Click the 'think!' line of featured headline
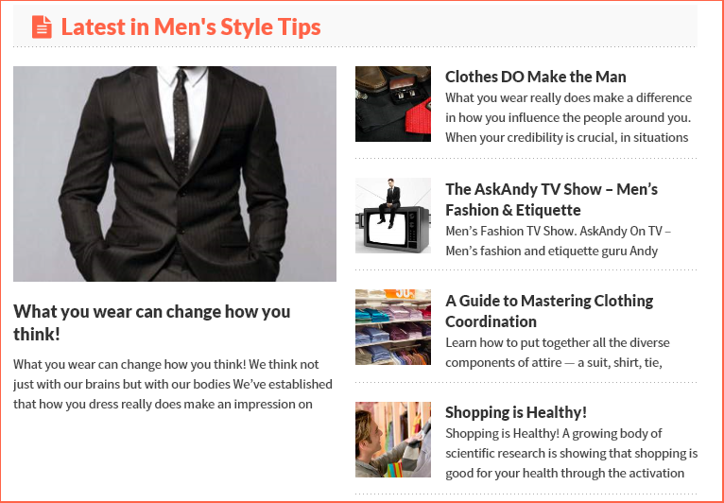This screenshot has height=503, width=724. (37, 335)
